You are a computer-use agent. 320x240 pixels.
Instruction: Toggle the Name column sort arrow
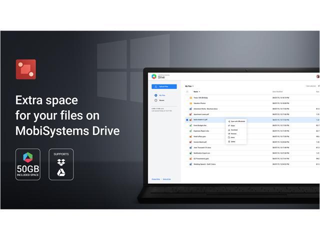[199, 91]
